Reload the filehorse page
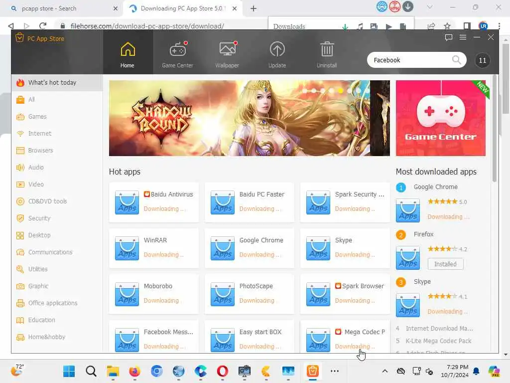Screen dimensions: 510x383 tap(43, 26)
